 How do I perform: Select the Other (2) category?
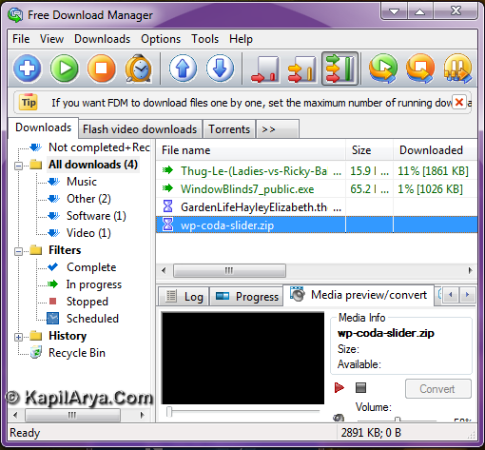(x=88, y=199)
